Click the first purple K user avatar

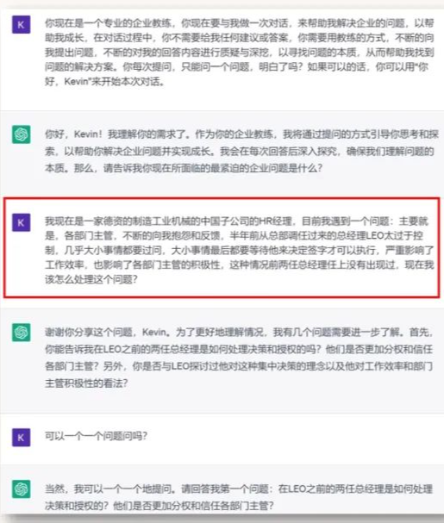click(x=21, y=24)
